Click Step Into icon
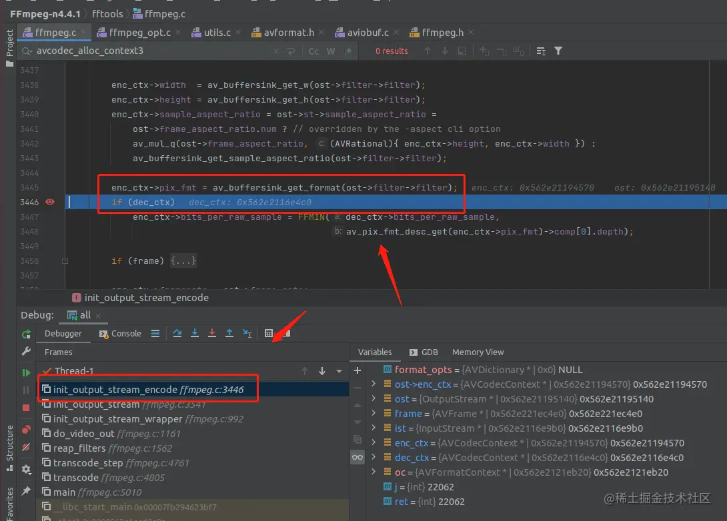Image resolution: width=727 pixels, height=521 pixels. 195,333
